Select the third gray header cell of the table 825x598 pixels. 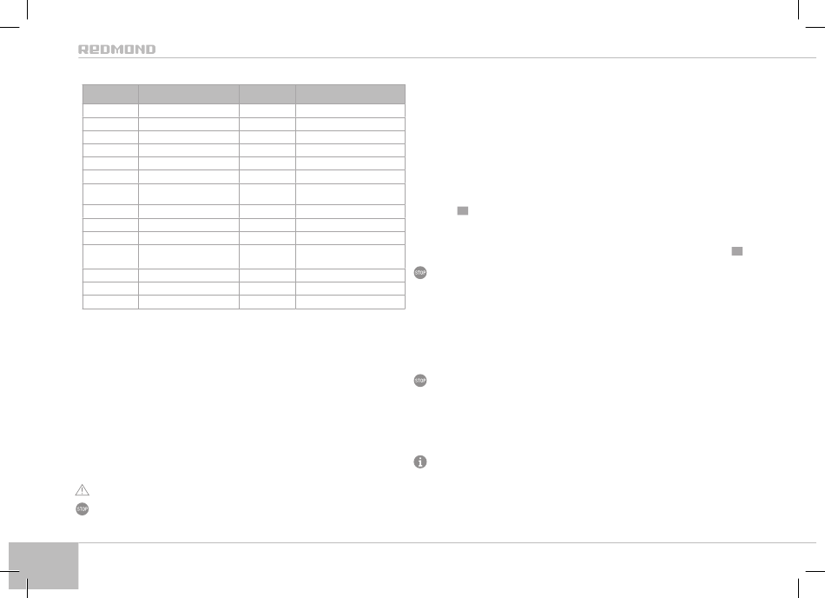pos(267,94)
